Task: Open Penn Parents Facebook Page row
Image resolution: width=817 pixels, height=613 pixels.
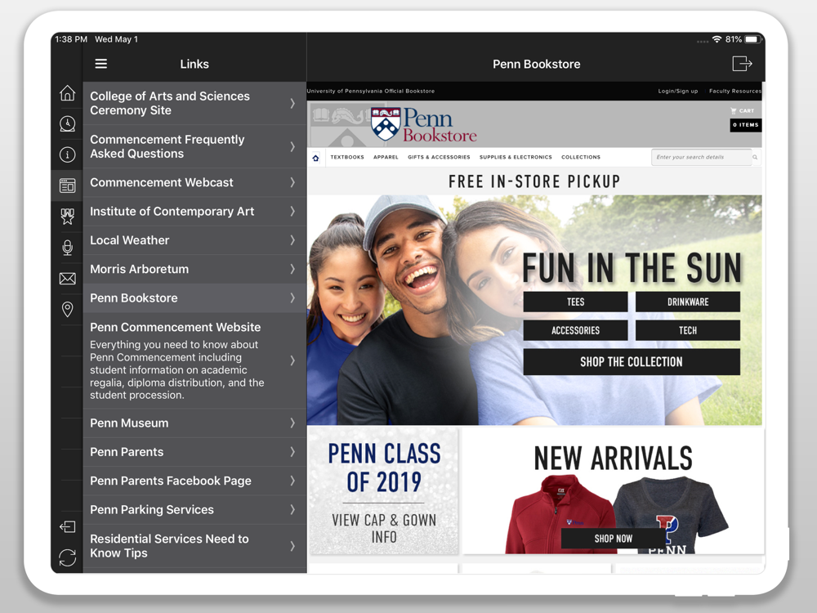Action: point(194,481)
